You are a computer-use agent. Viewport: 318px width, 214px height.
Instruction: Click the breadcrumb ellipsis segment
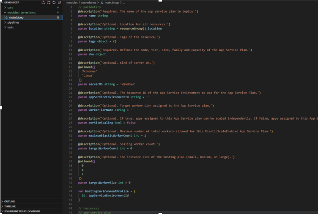click(124, 3)
